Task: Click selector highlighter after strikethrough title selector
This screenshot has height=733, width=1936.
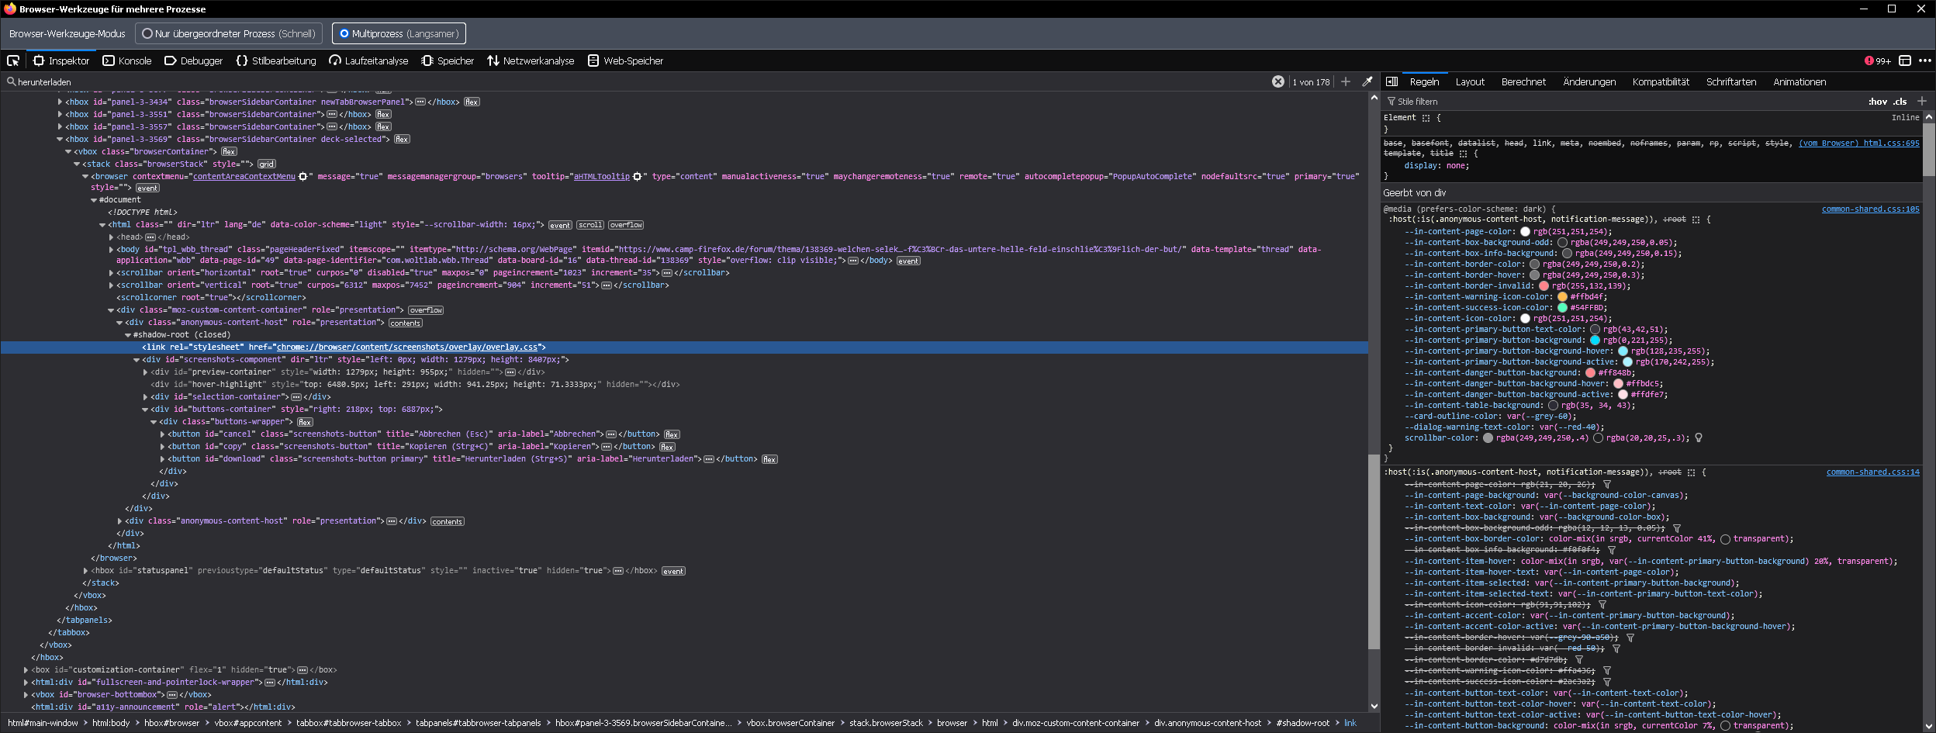Action: pos(1463,154)
